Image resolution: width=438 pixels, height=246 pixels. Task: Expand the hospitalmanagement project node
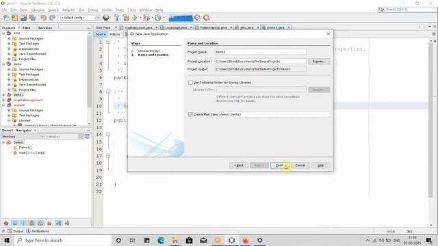(x=3, y=100)
